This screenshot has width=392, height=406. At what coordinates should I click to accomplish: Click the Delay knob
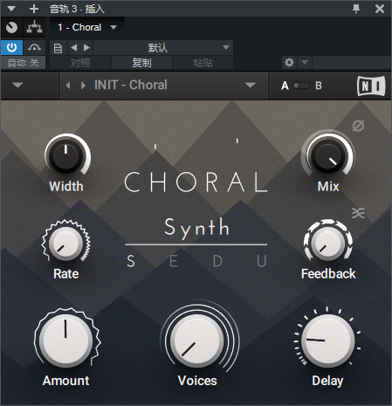(328, 340)
